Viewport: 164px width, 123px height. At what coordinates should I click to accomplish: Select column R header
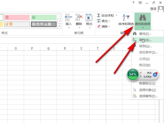click(x=65, y=48)
